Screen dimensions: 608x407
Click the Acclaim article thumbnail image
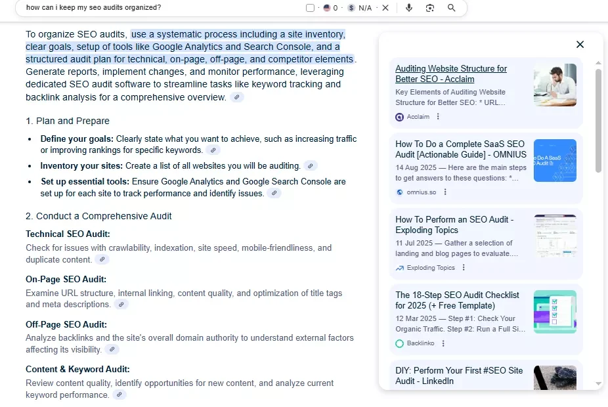(555, 85)
